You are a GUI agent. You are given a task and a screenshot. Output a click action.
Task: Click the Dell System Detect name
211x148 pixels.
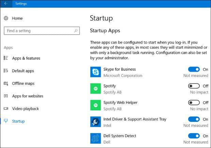pos(120,136)
